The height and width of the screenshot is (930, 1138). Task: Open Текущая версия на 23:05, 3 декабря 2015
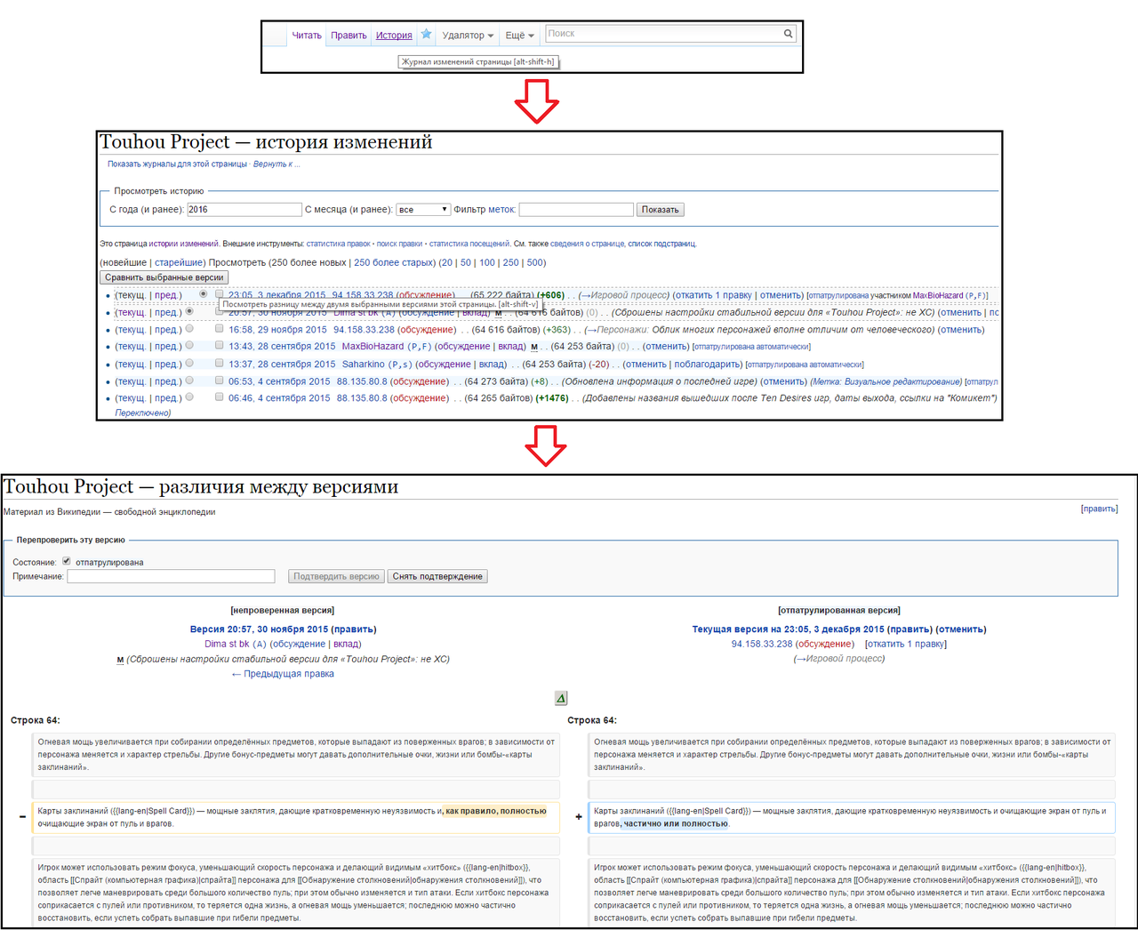click(789, 629)
